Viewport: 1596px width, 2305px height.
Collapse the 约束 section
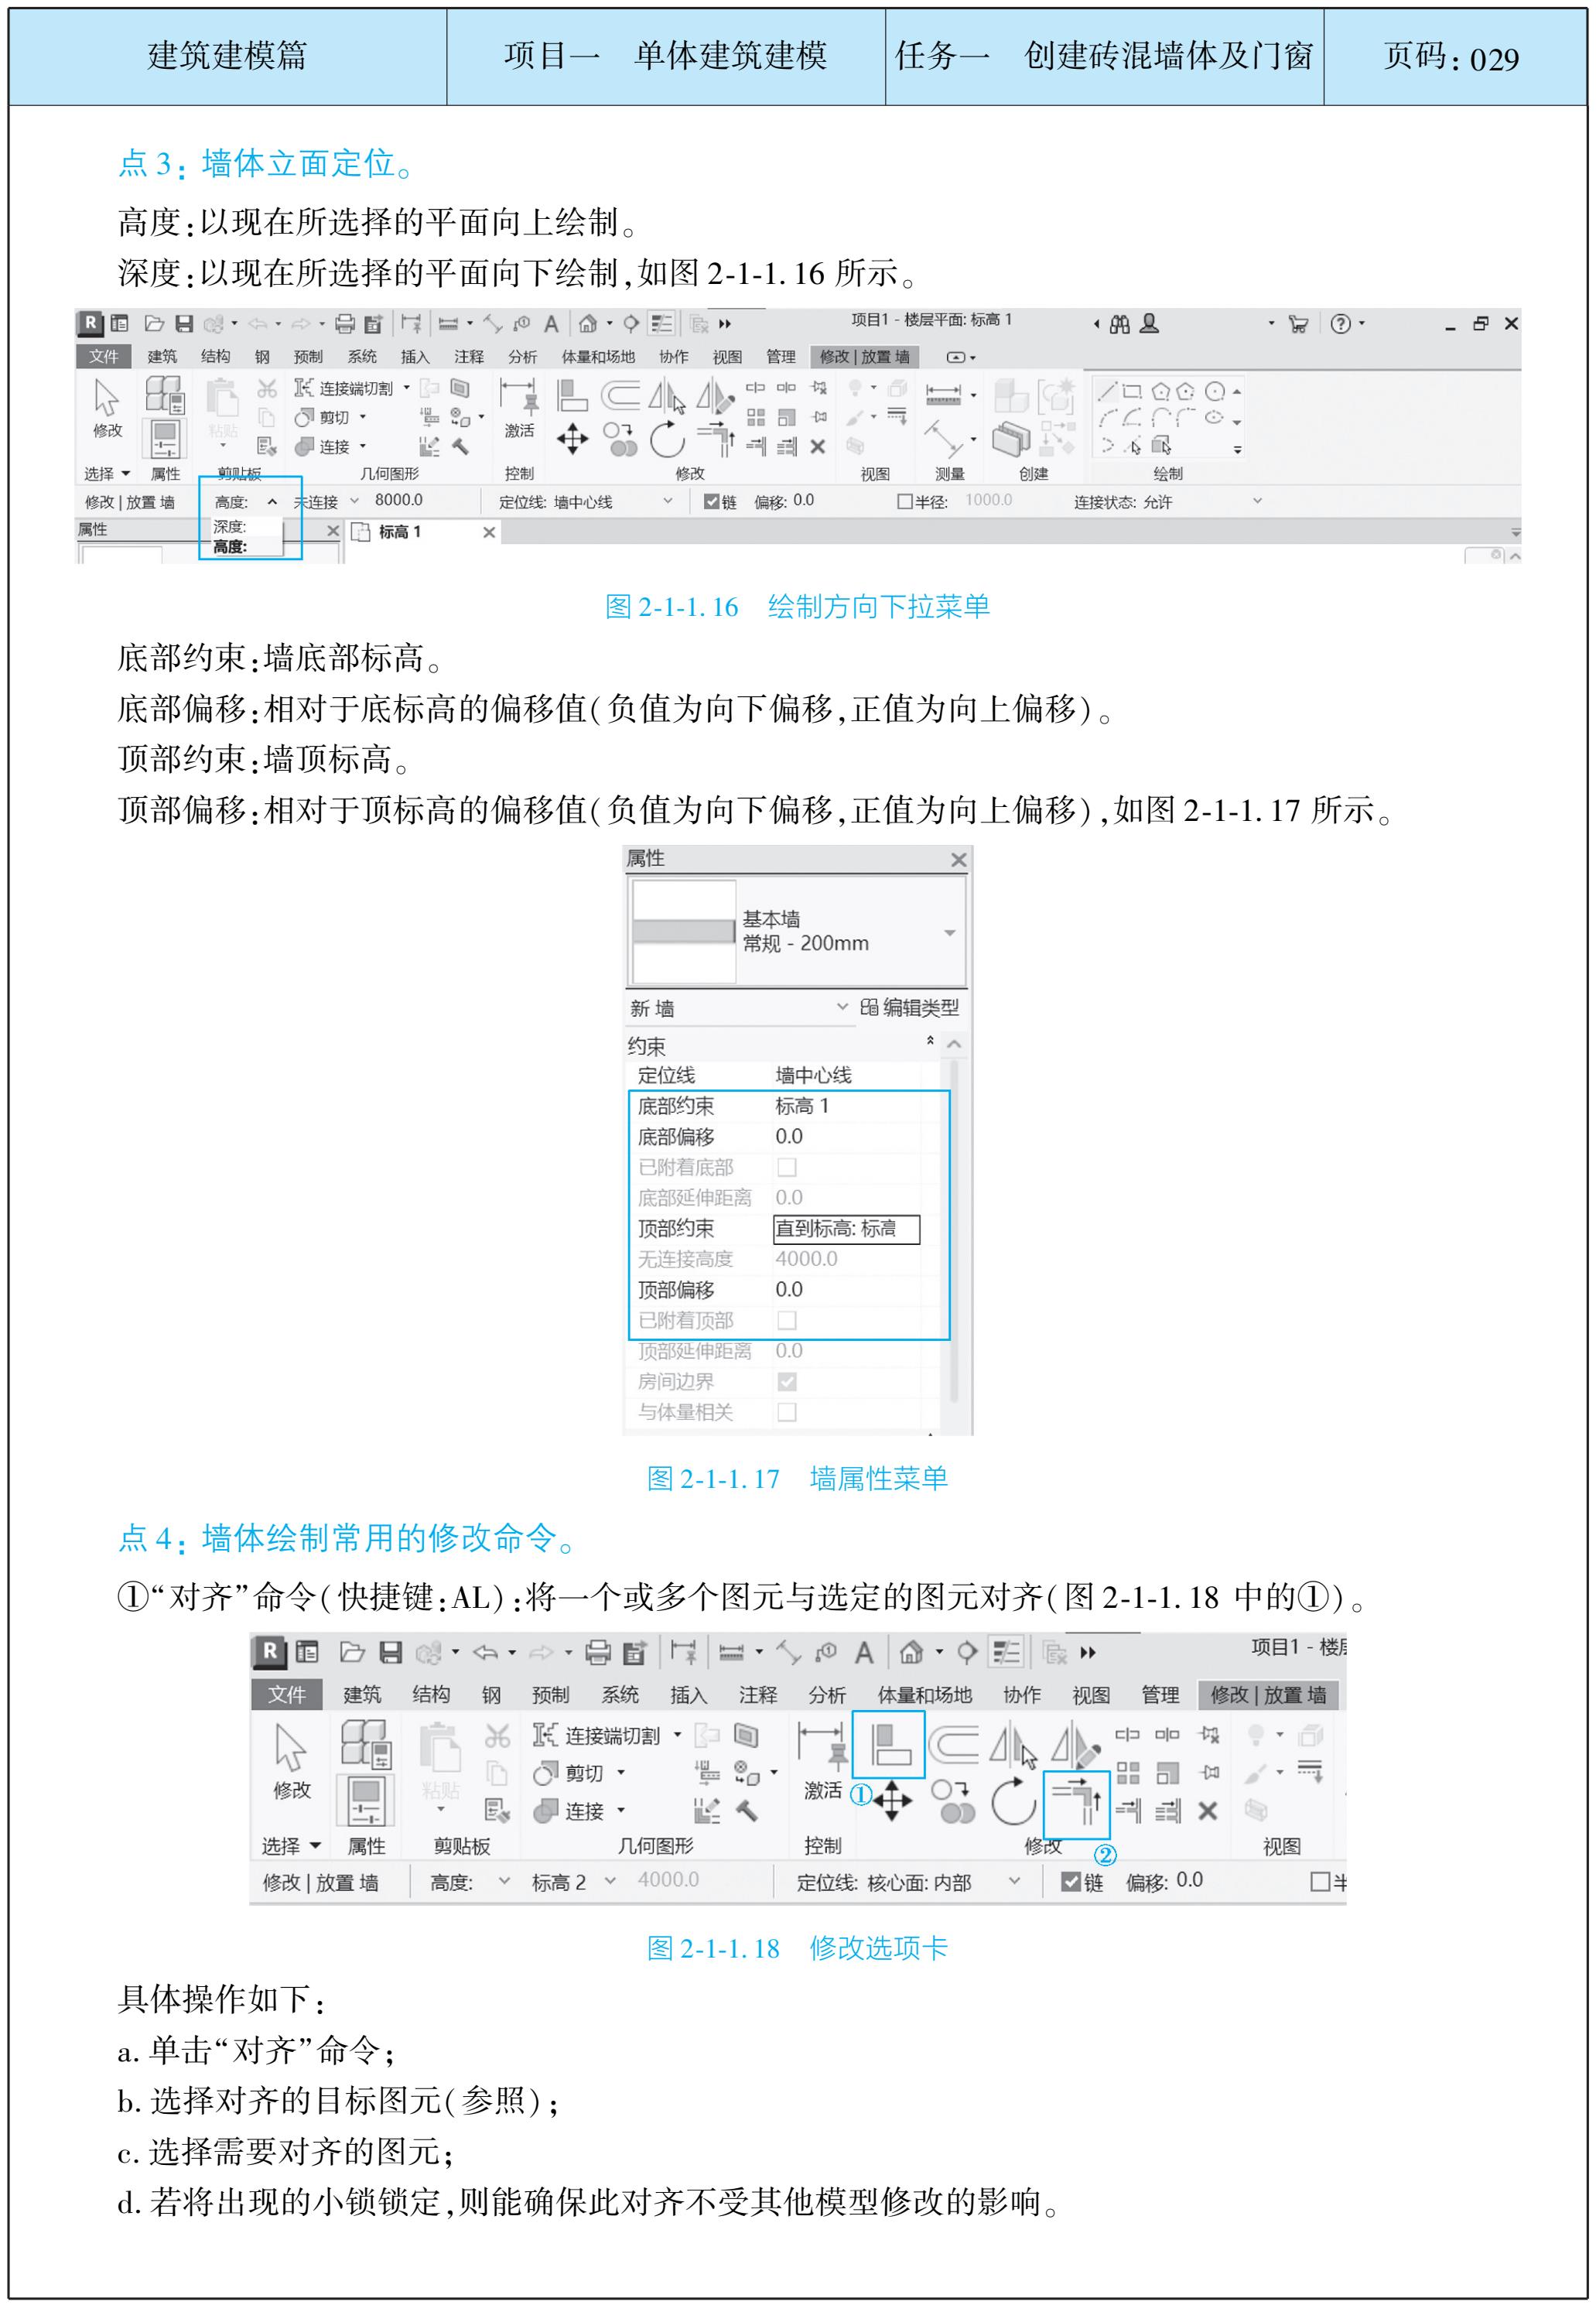930,1041
